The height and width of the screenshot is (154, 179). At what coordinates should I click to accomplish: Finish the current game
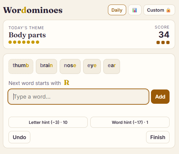[x=158, y=137]
